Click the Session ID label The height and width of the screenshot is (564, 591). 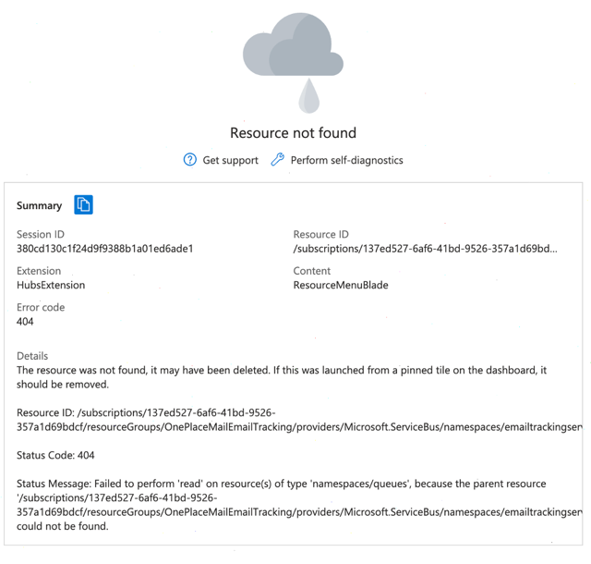41,235
